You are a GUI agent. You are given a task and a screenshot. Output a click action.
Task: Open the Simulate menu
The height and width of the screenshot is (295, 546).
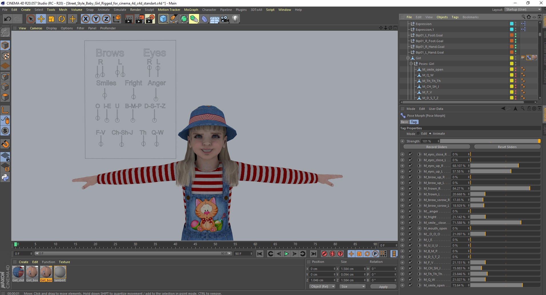[x=120, y=10]
